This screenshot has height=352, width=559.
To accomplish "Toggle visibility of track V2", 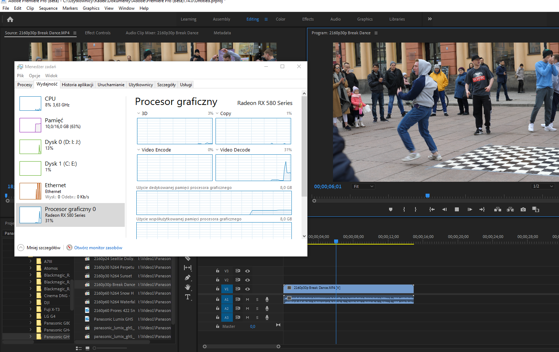I will pyautogui.click(x=247, y=280).
